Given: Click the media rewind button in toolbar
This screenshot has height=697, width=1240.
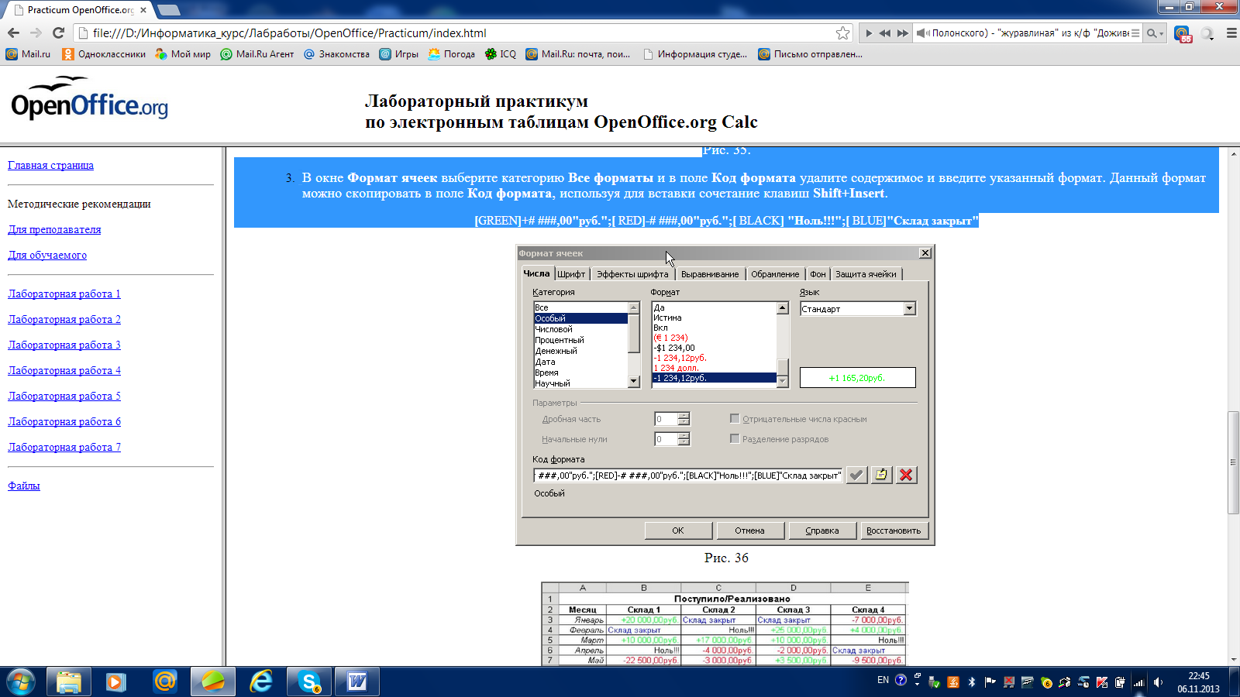Looking at the screenshot, I should pos(885,33).
